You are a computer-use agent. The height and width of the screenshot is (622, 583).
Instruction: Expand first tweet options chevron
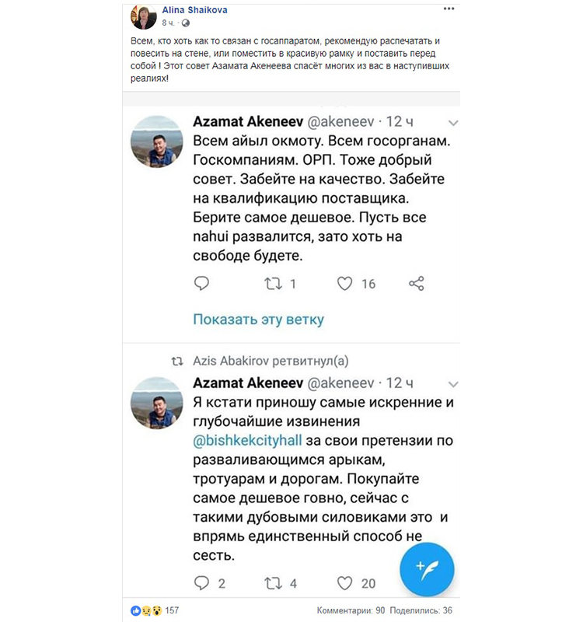[455, 123]
